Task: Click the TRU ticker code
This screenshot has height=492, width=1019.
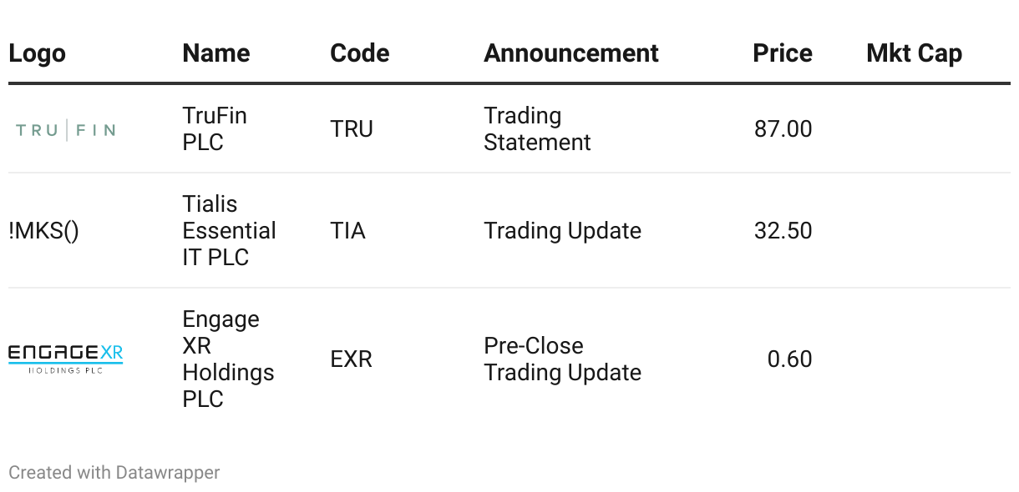Action: coord(352,129)
